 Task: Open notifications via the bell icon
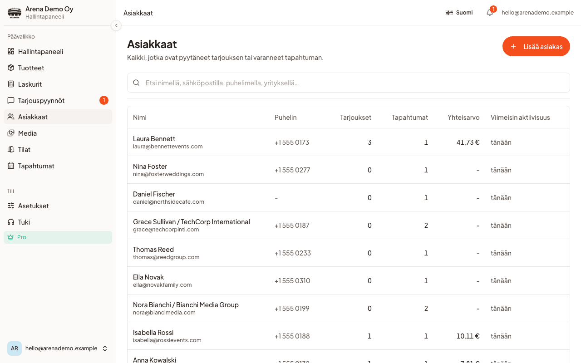[x=490, y=13]
